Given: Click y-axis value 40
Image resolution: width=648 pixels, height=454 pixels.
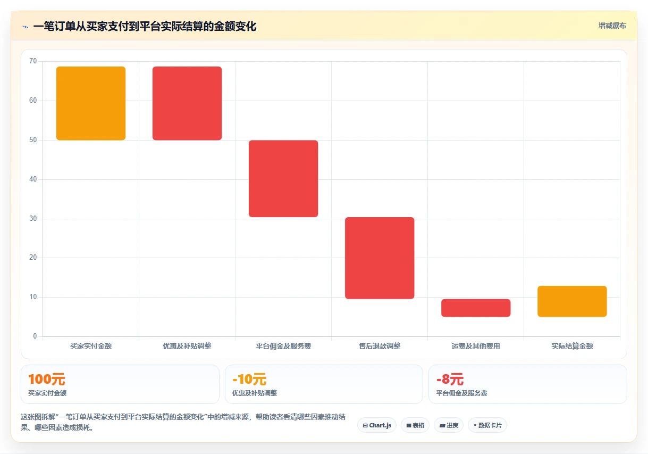Looking at the screenshot, I should point(33,179).
